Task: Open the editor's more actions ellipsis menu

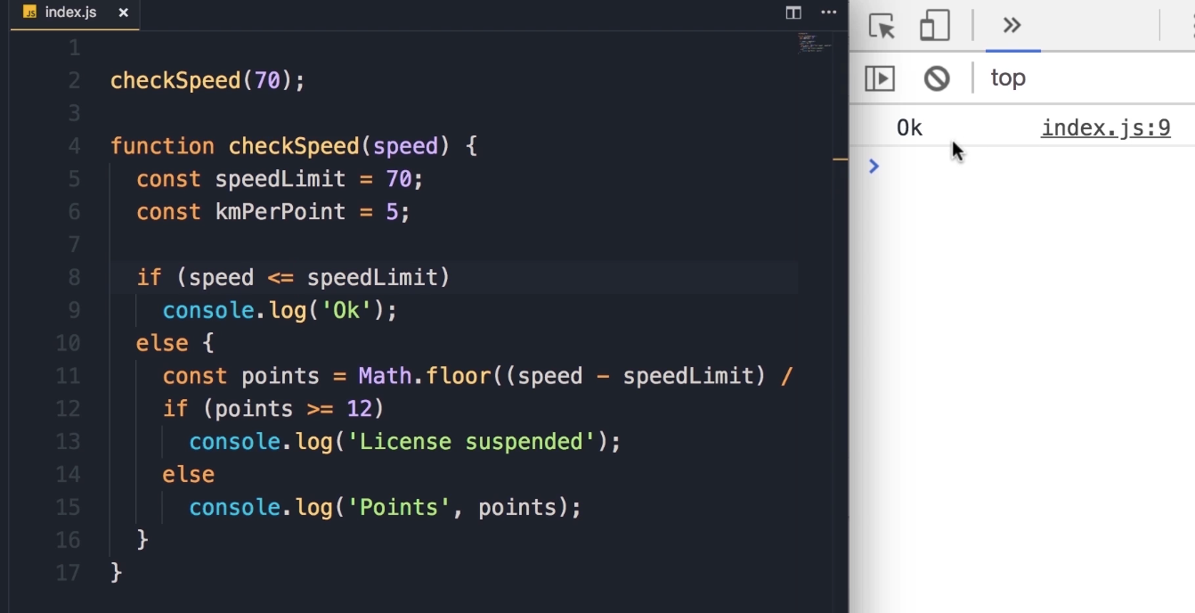Action: [828, 12]
